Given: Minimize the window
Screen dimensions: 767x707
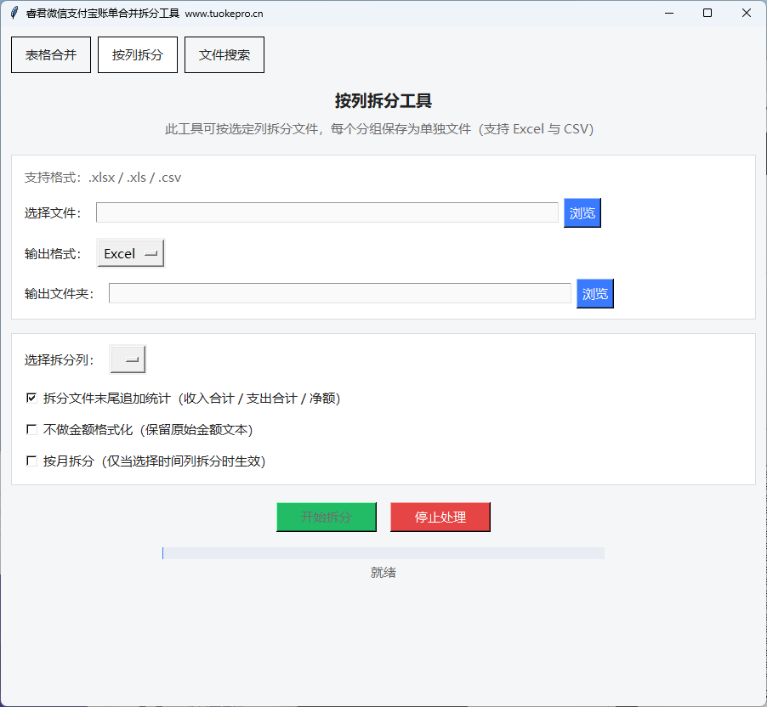Looking at the screenshot, I should [669, 14].
